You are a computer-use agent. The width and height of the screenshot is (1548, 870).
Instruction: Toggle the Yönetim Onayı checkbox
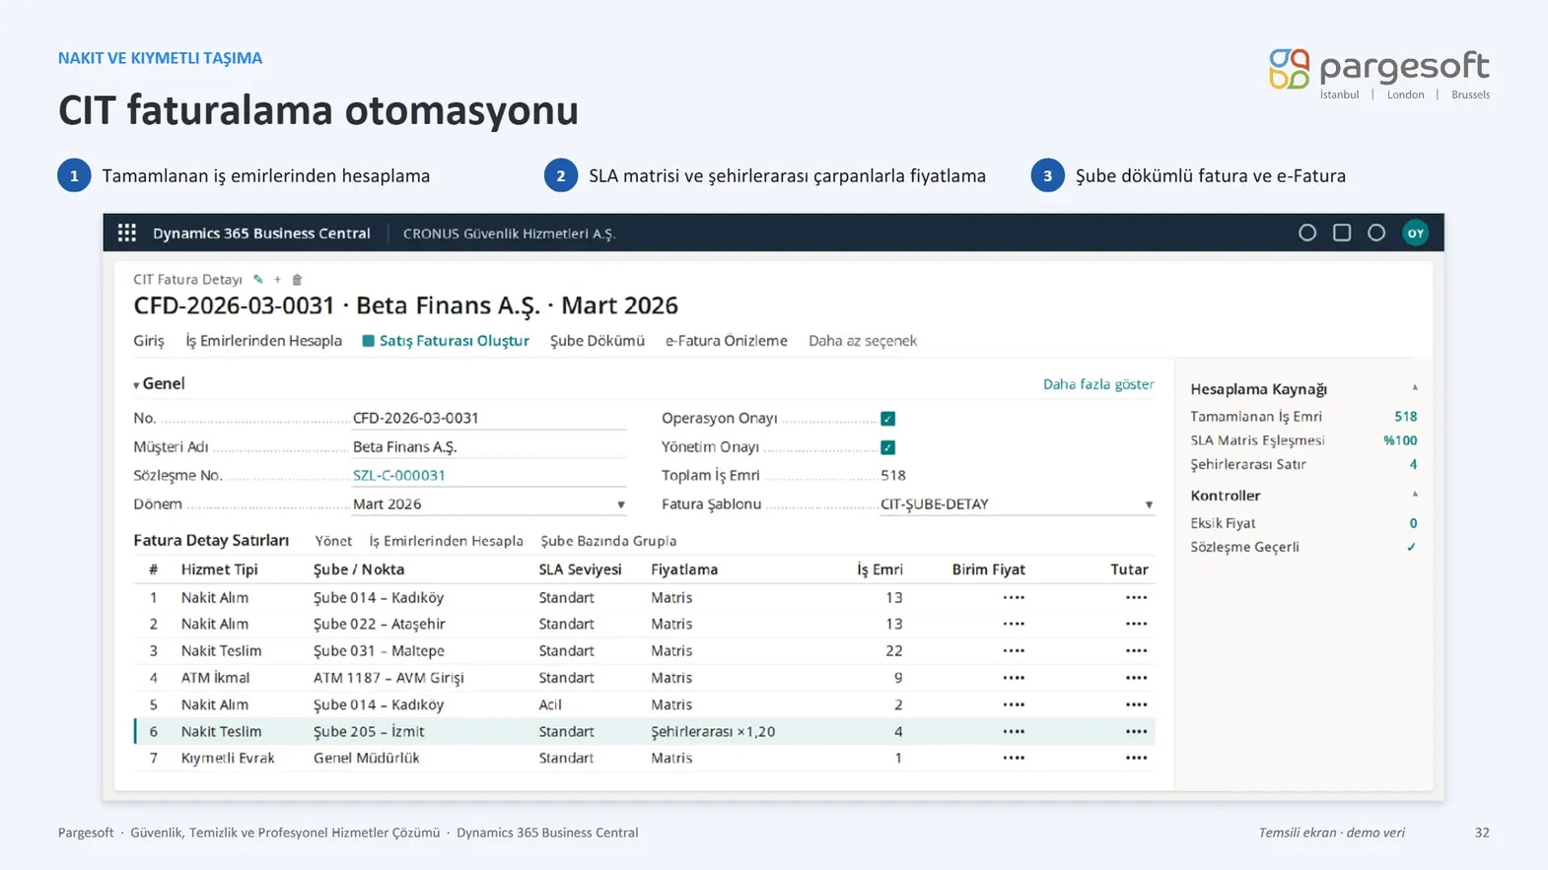tap(887, 447)
